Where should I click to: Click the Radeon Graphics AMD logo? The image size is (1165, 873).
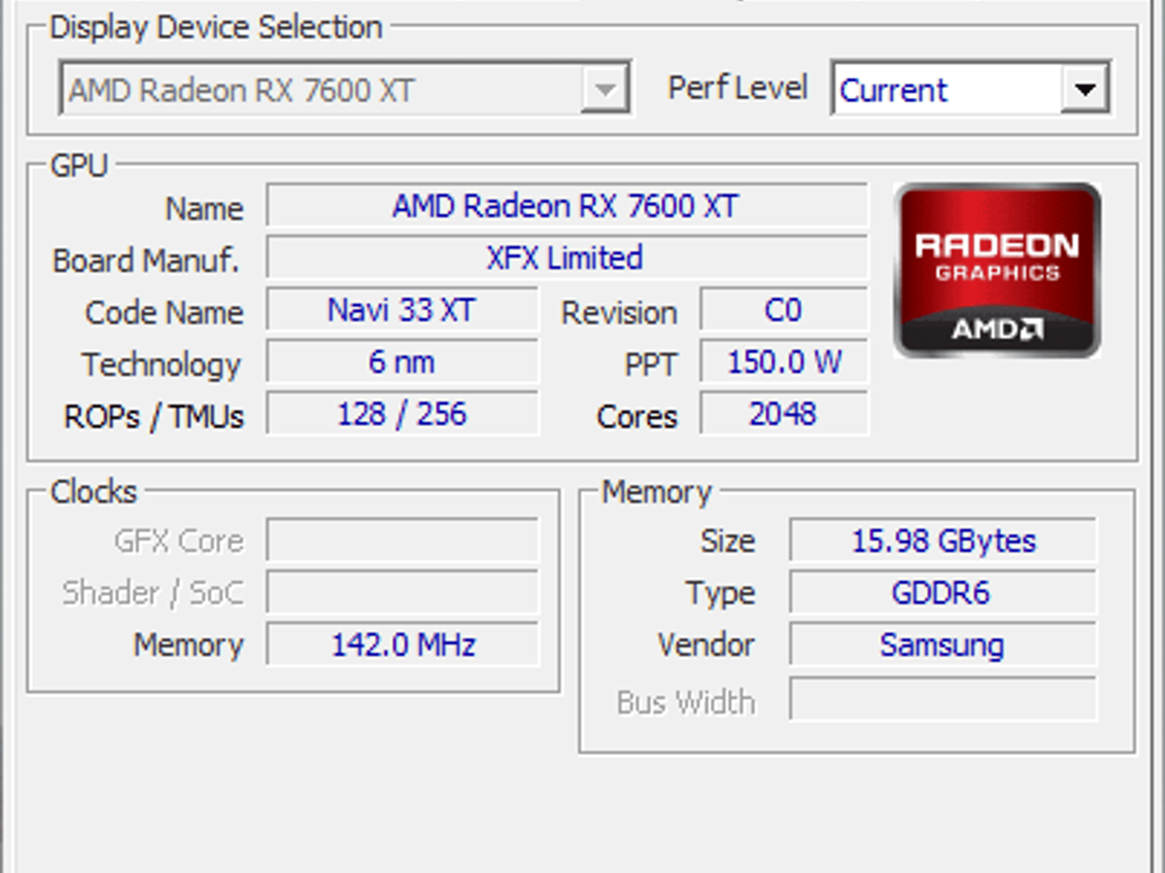997,271
